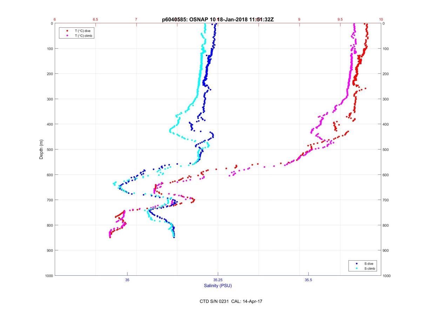Click depth tick 900 on the right axis
The height and width of the screenshot is (310, 421).
tap(386, 250)
